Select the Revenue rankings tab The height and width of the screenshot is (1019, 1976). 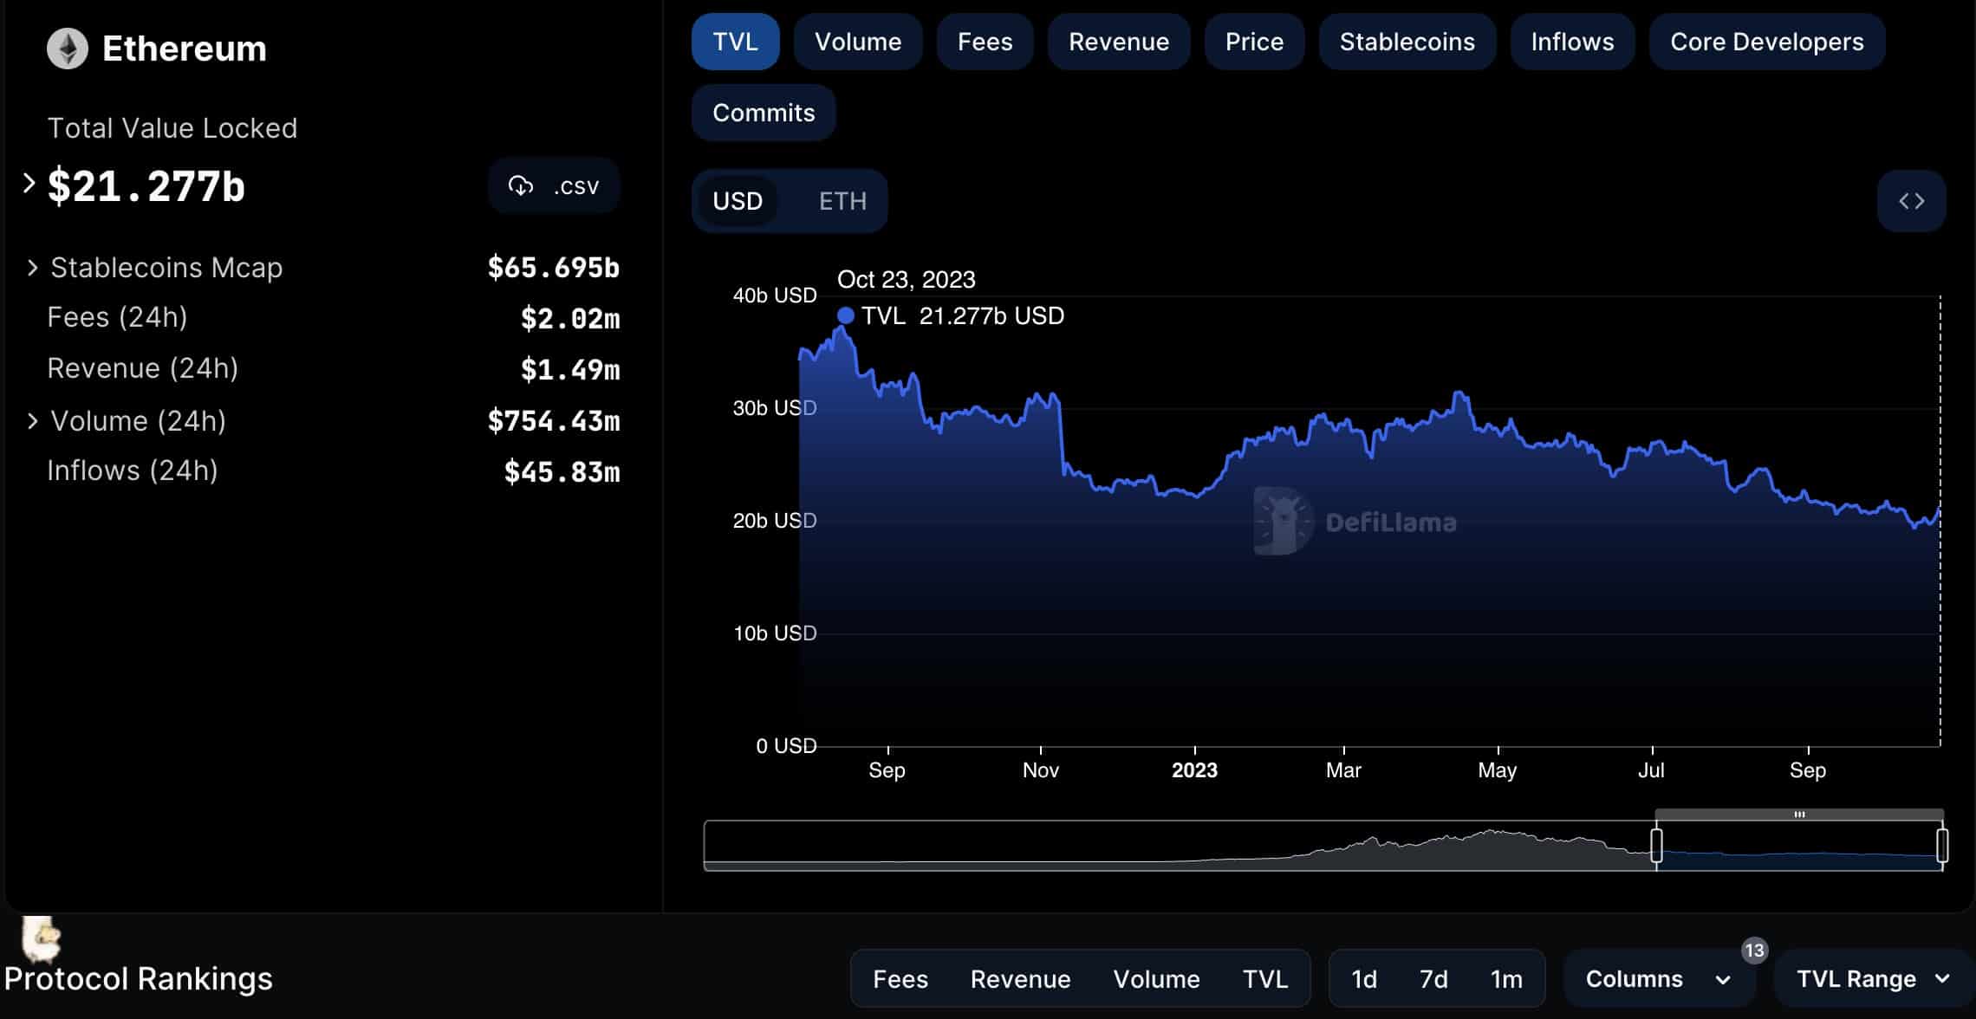[x=1020, y=979]
